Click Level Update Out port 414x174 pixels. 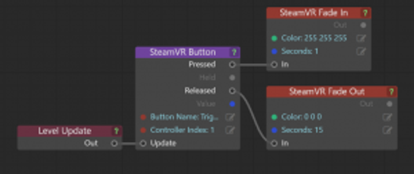[x=114, y=143]
